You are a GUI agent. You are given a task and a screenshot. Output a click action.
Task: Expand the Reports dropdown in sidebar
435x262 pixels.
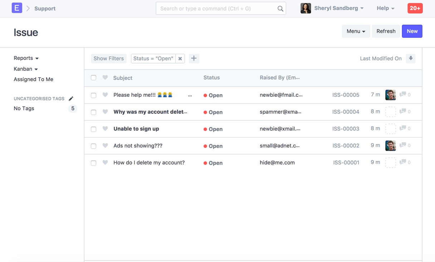click(x=26, y=58)
